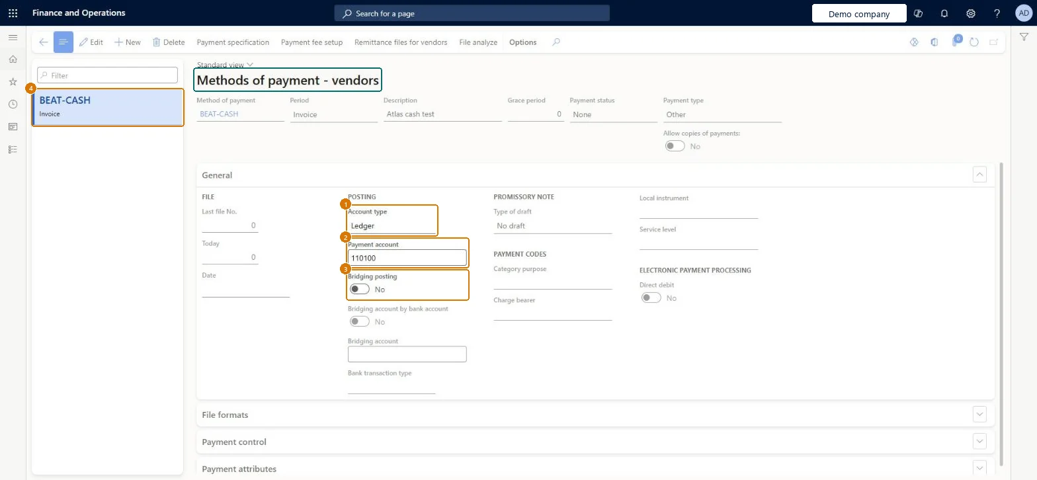
Task: Open the Type of draft dropdown
Action: click(552, 225)
